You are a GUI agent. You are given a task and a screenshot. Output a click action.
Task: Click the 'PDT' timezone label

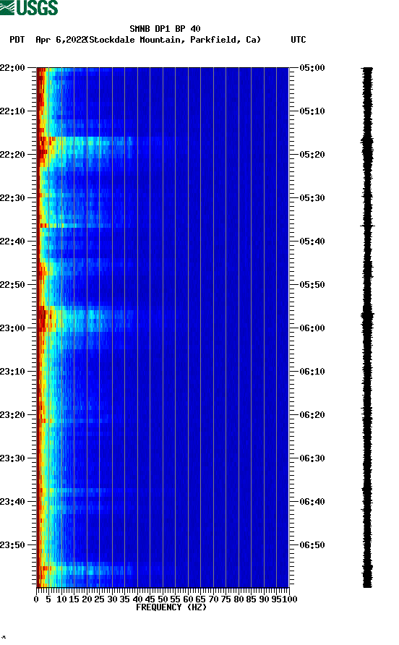[x=17, y=40]
